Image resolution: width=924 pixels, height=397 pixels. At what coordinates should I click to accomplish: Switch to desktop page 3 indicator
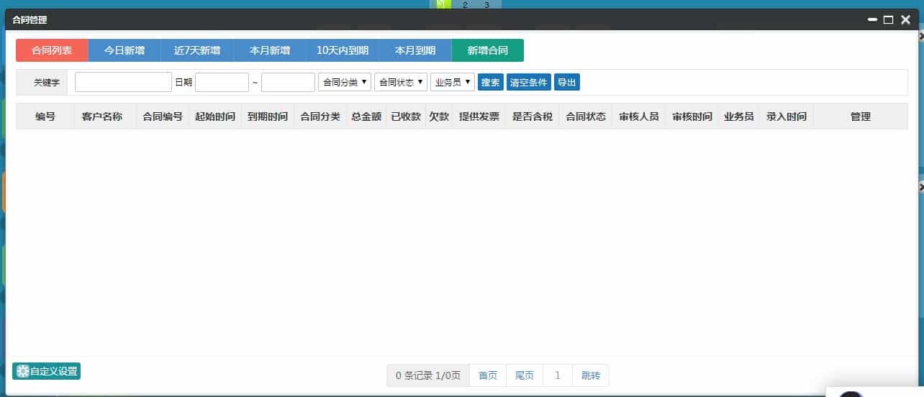click(x=486, y=5)
